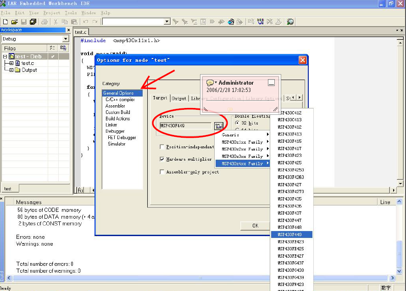Choose MSP430F4270 in device list
Screen dimensions: 406x291
coord(292,192)
